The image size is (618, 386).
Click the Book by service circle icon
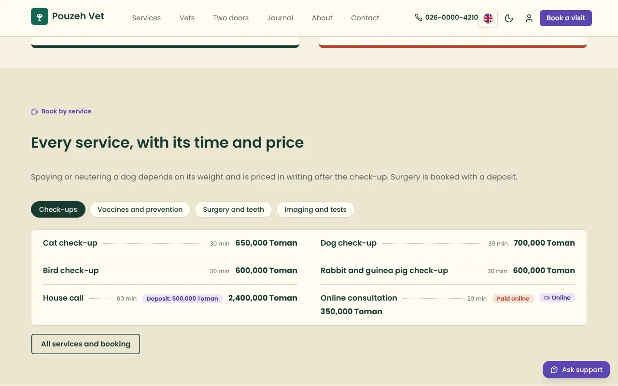34,112
